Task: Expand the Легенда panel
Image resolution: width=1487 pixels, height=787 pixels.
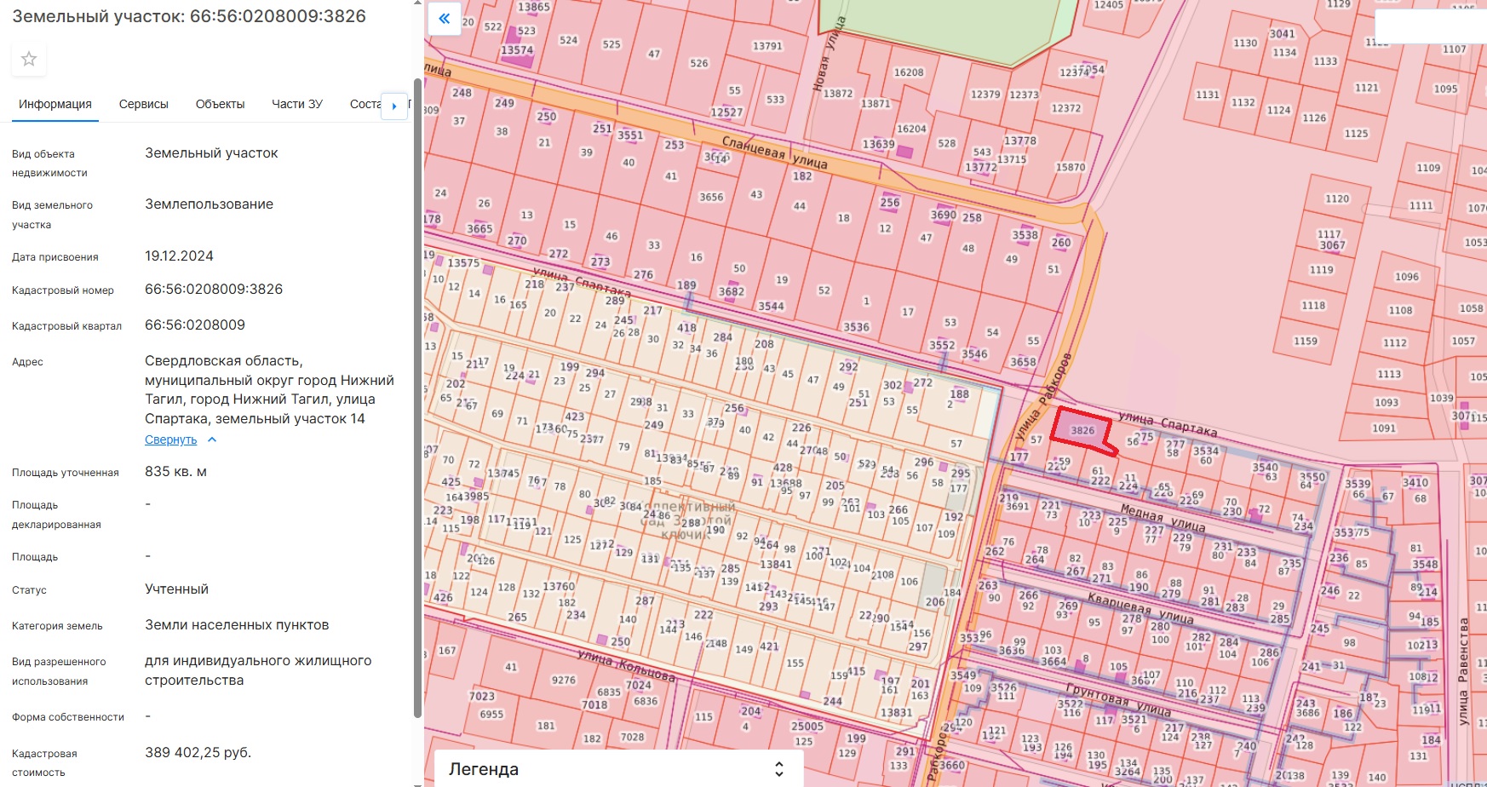Action: tap(778, 769)
